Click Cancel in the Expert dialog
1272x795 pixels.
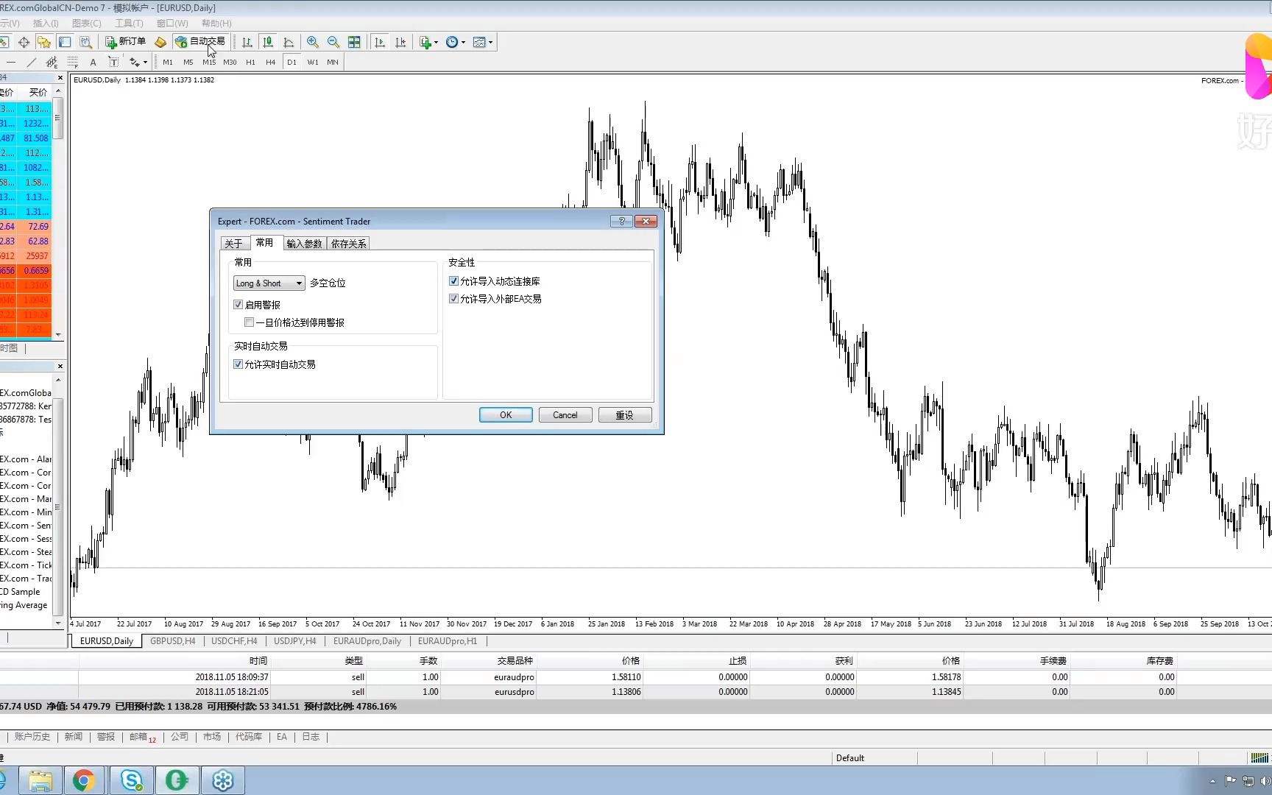(x=565, y=415)
